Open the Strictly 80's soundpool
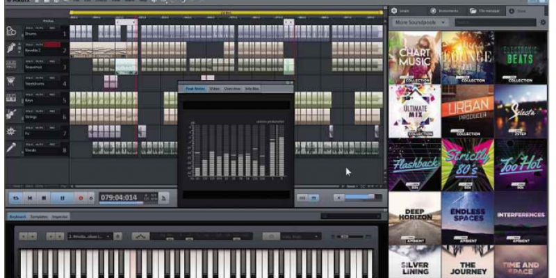The image size is (556, 278). (468, 165)
